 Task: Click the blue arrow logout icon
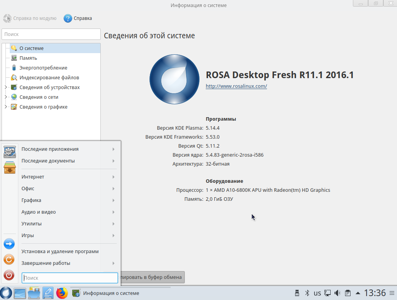click(x=9, y=244)
